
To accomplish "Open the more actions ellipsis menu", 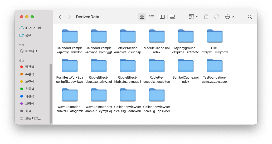I will coord(230,17).
